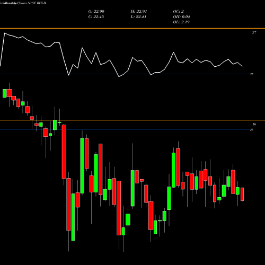Click the OC: 2 reading

[178, 12]
